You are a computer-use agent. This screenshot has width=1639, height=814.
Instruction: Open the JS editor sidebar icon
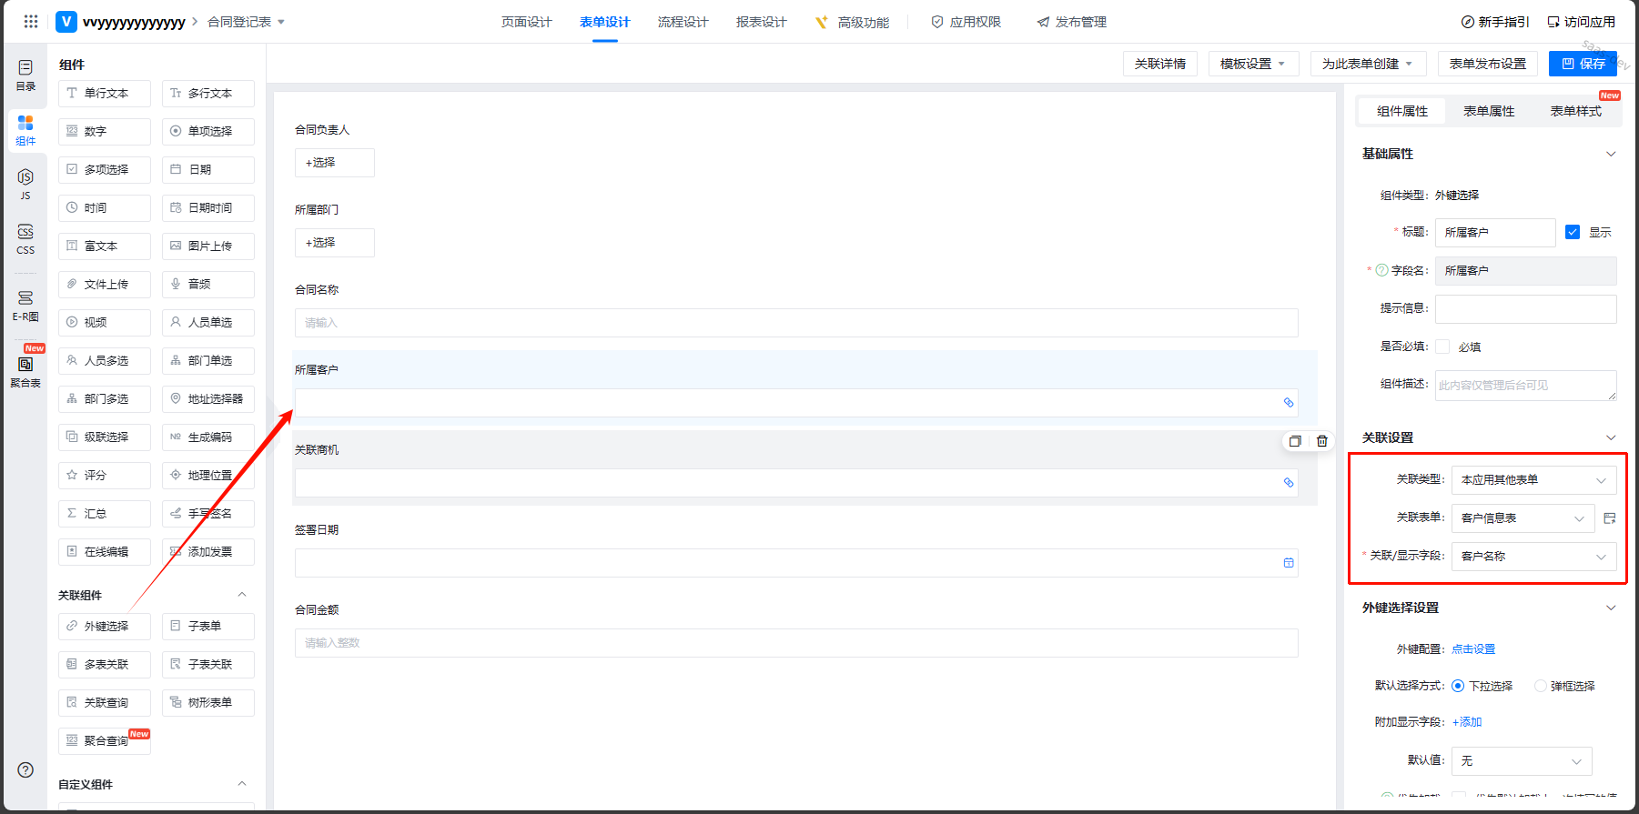pos(25,184)
